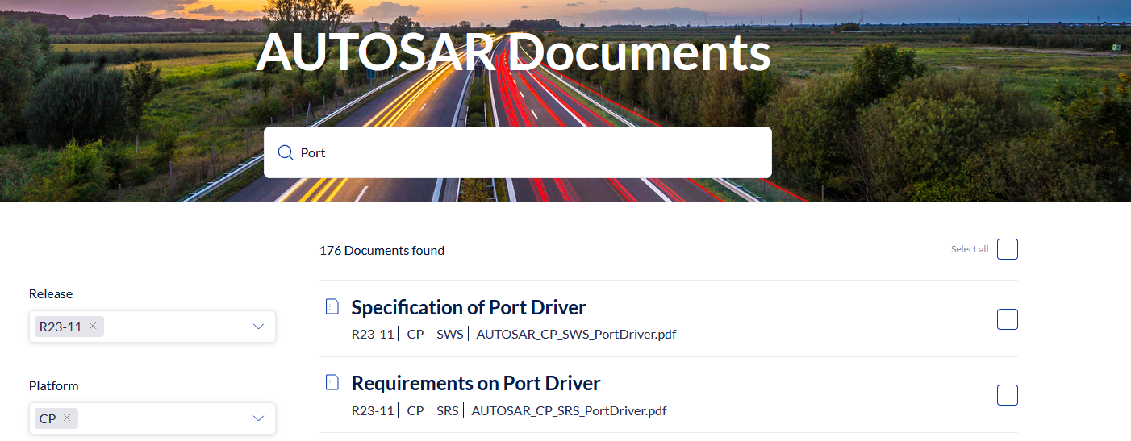
Task: Click the AUTOSAR Documents page heading
Action: (513, 53)
